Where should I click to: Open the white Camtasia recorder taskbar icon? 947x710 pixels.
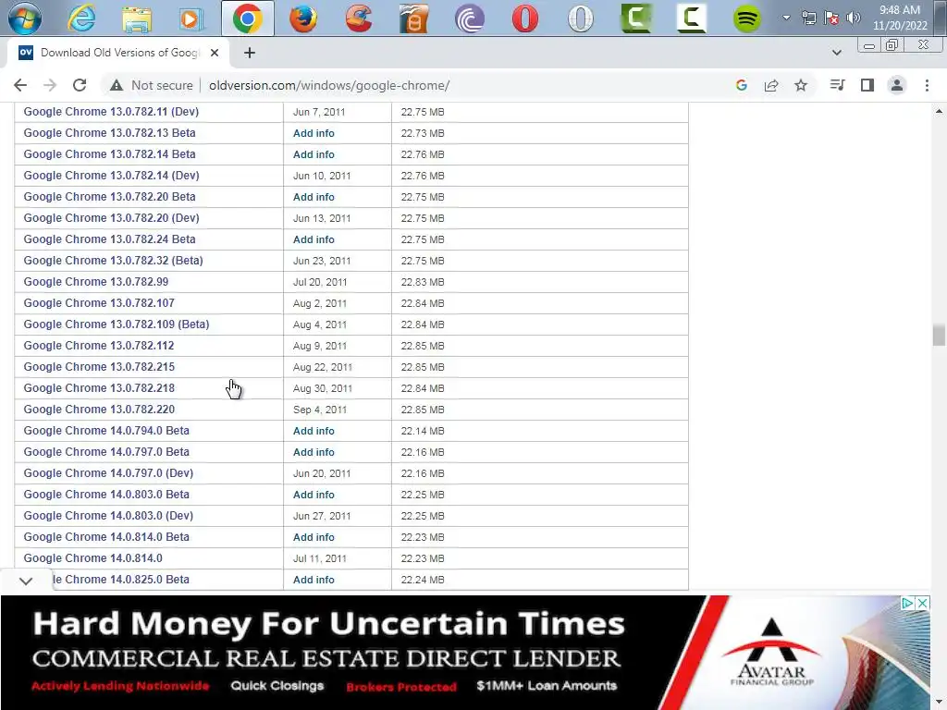[x=692, y=18]
